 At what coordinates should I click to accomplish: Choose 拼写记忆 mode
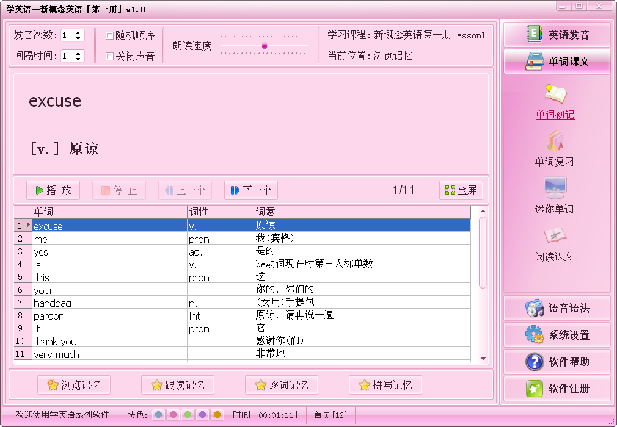pos(385,385)
